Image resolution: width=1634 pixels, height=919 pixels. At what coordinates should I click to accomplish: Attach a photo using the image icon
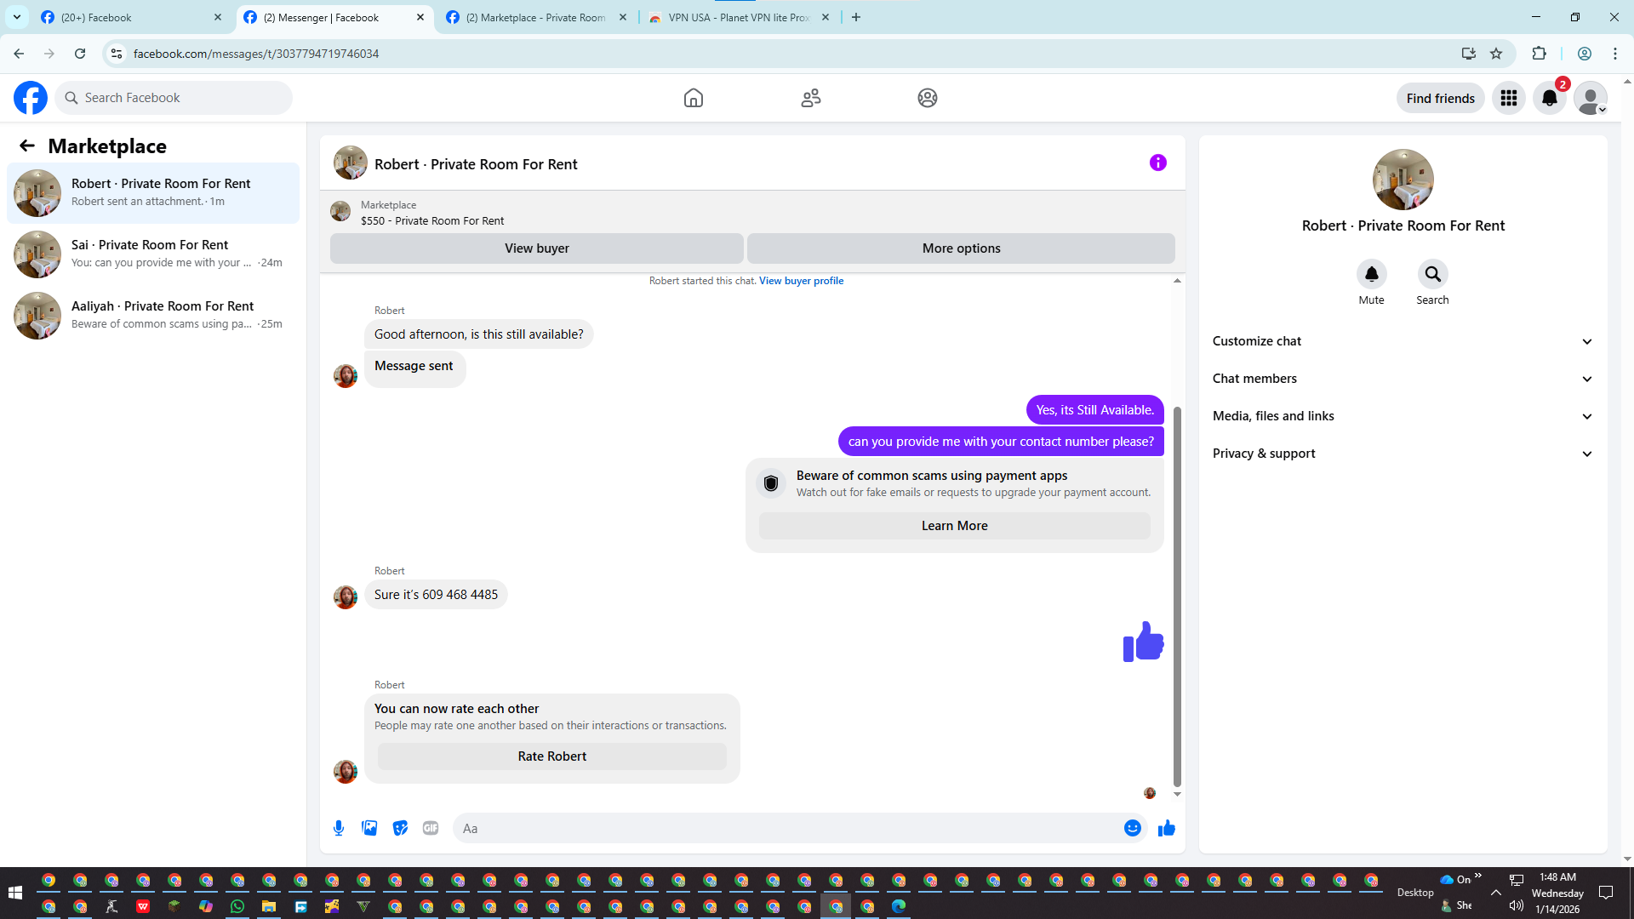pyautogui.click(x=369, y=828)
